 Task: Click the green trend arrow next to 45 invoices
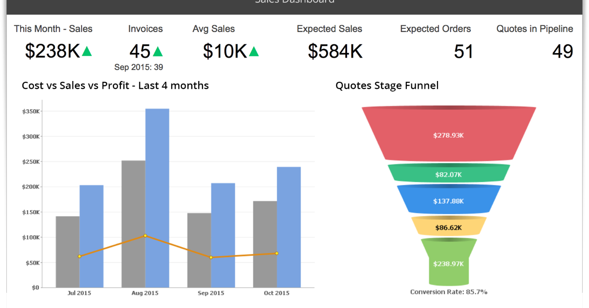[x=158, y=52]
